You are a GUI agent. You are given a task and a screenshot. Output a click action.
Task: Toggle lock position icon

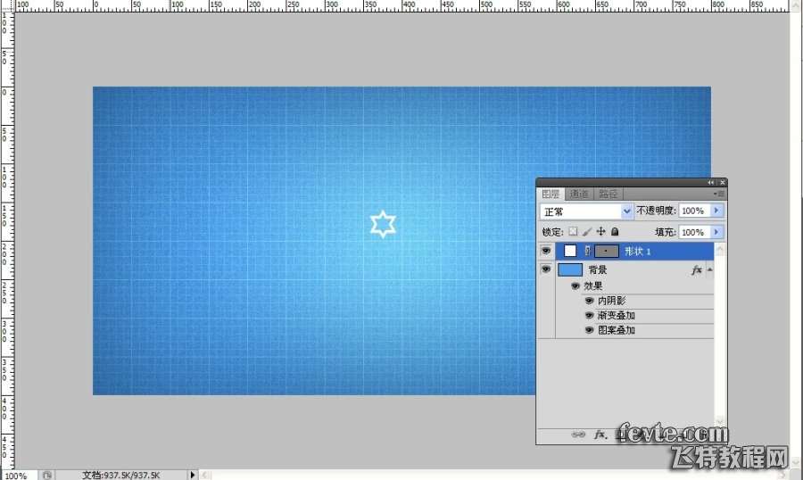[600, 232]
